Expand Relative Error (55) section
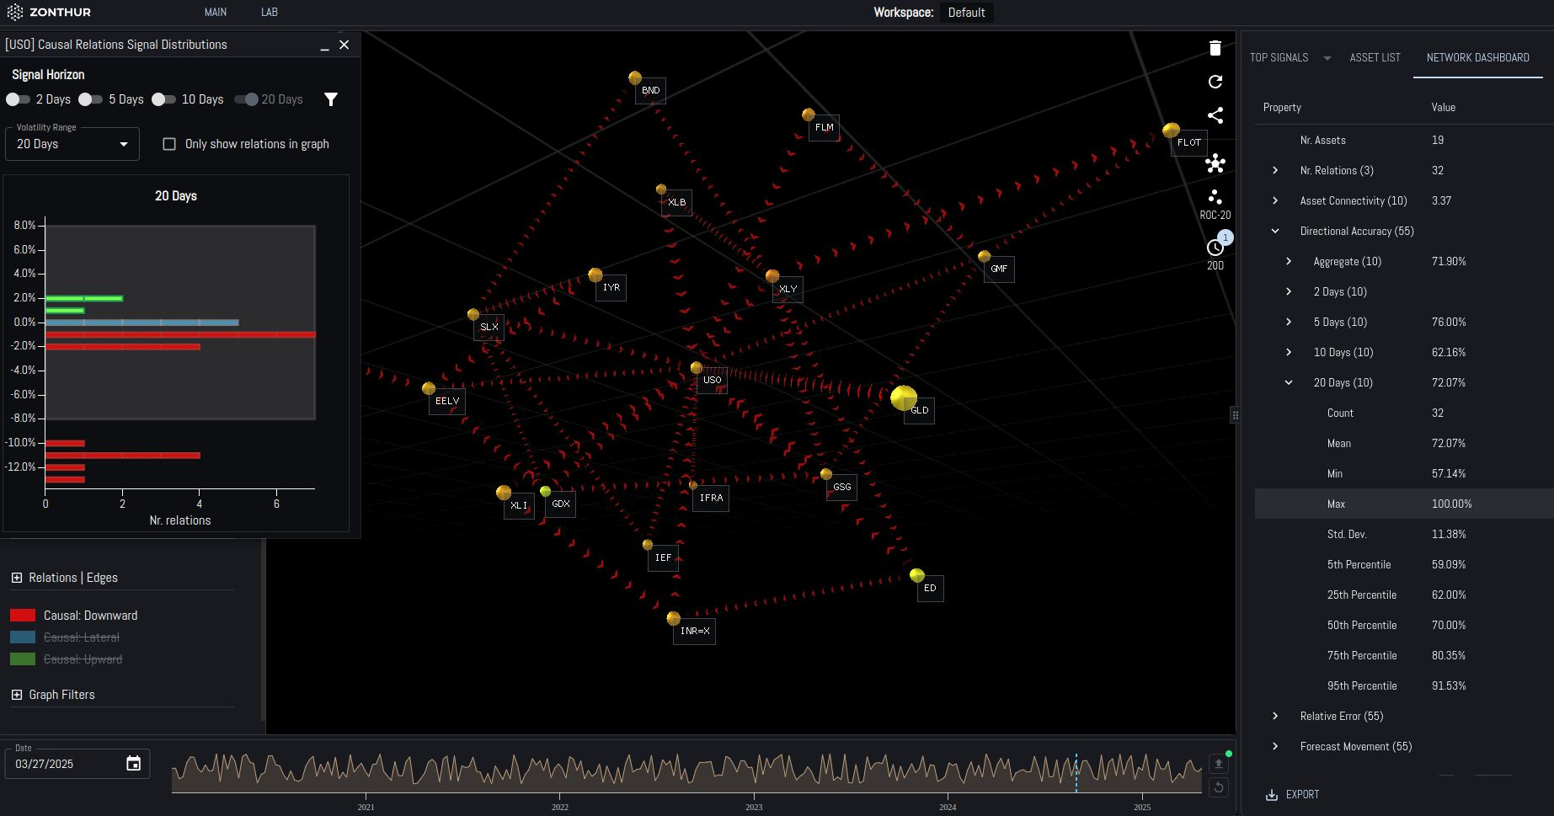The height and width of the screenshot is (816, 1554). [x=1275, y=716]
